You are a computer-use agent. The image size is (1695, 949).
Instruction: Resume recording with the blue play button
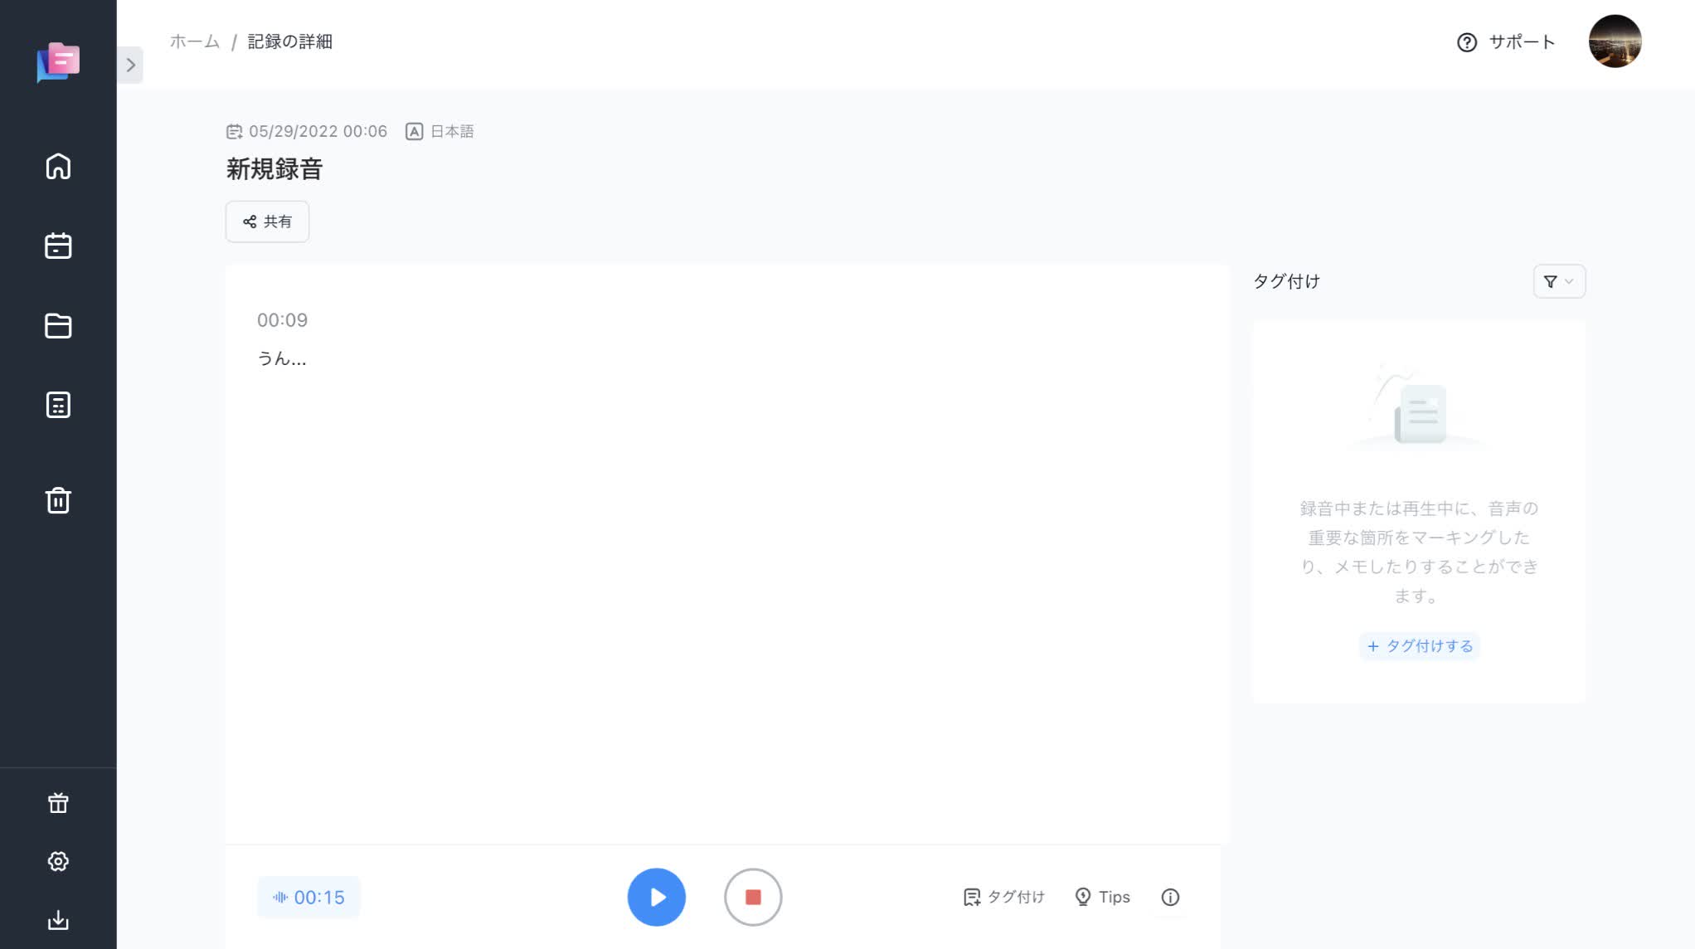[656, 897]
